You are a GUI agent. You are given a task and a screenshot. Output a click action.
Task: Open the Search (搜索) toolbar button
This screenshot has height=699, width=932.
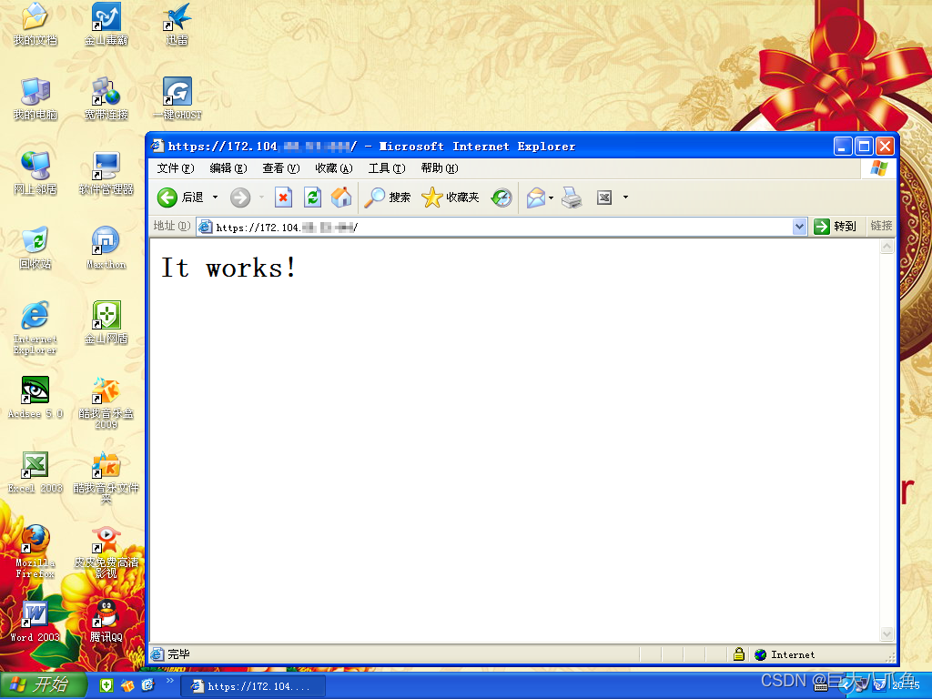pos(387,198)
